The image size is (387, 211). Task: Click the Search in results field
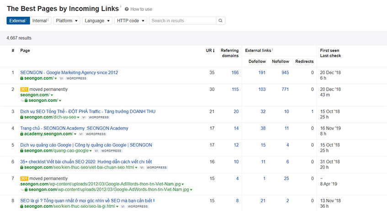(x=183, y=21)
